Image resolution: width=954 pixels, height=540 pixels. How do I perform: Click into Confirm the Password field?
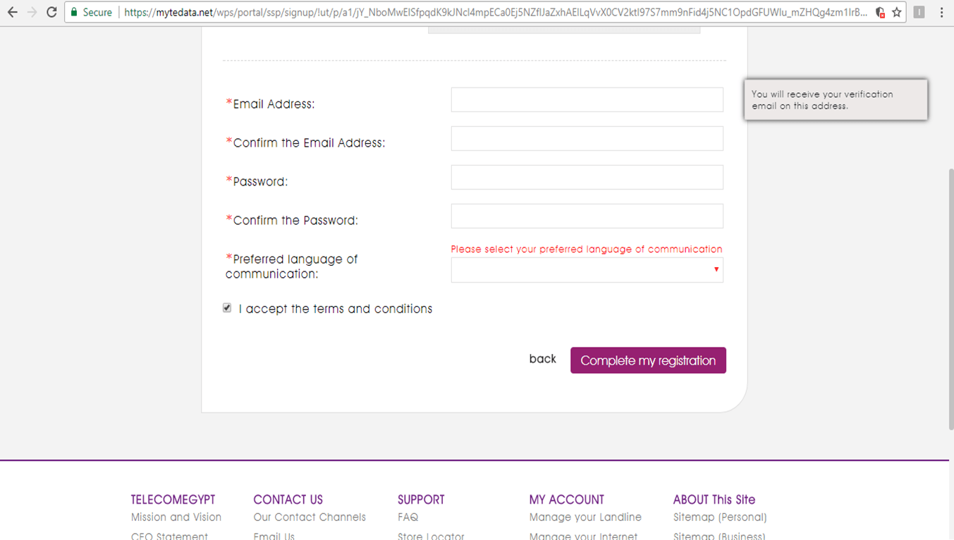587,216
